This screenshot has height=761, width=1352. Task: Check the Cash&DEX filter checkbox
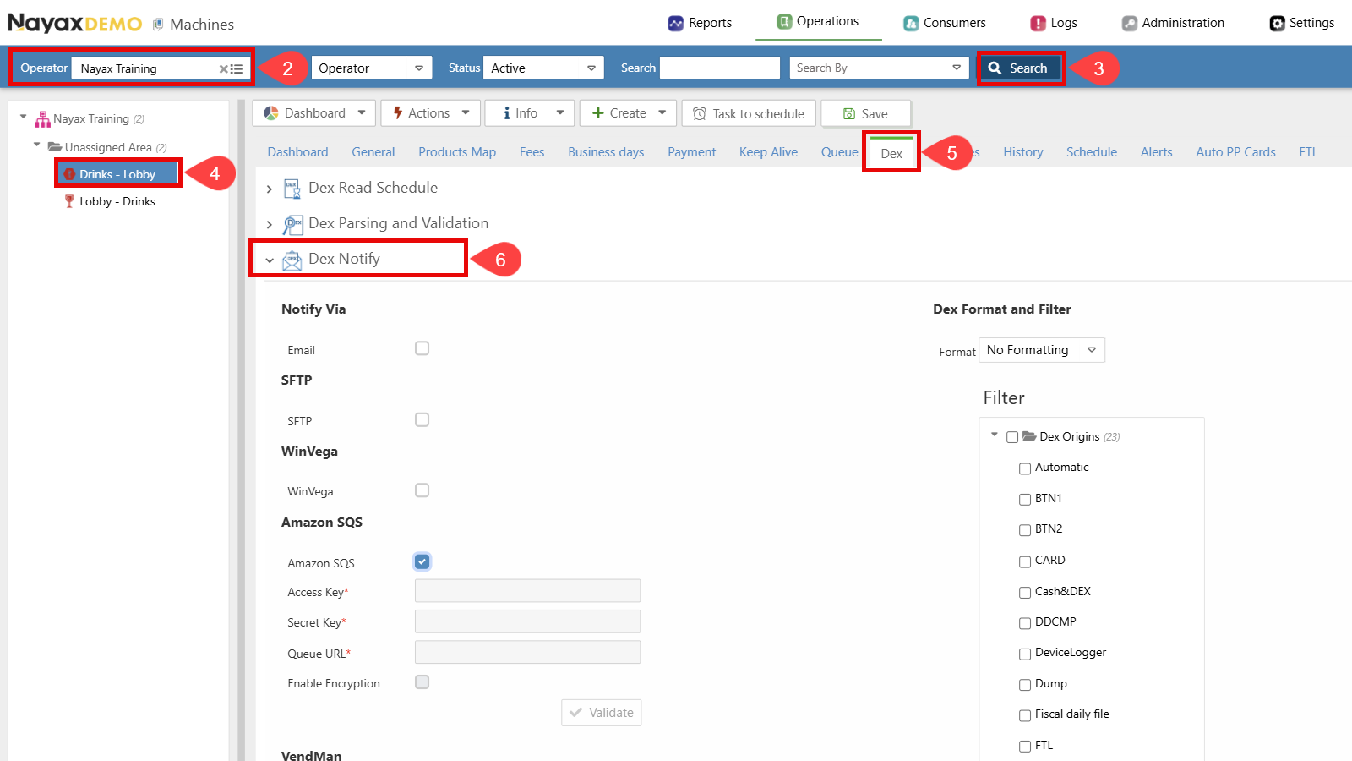[x=1025, y=593]
